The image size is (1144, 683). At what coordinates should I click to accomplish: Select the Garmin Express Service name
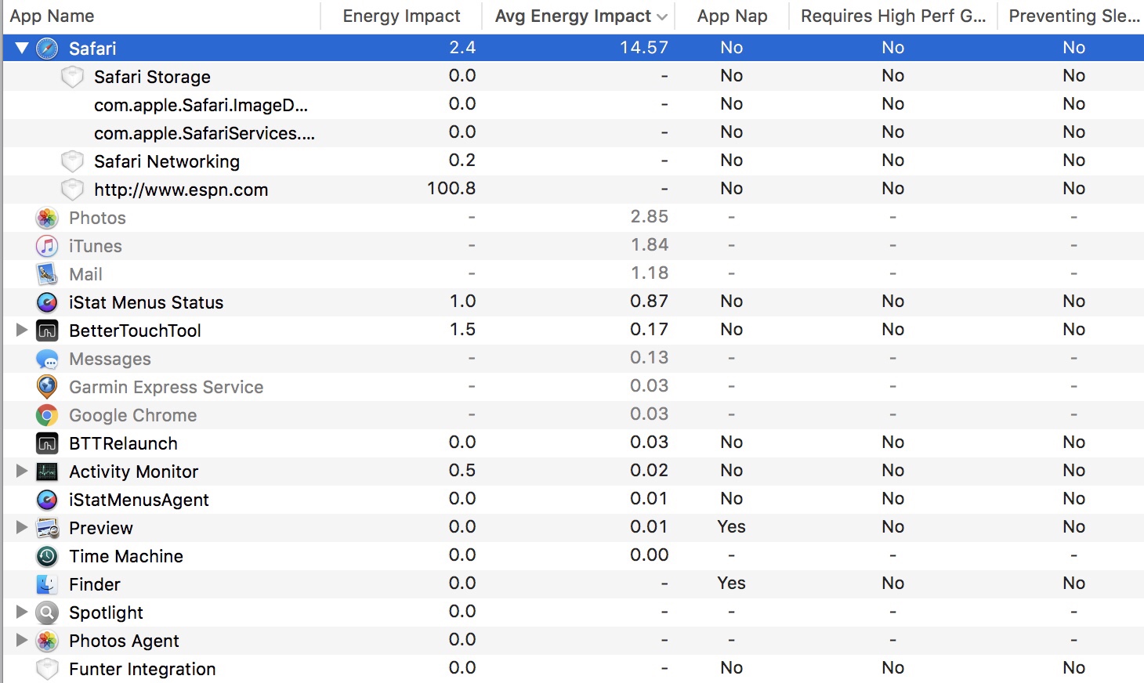[x=166, y=387]
